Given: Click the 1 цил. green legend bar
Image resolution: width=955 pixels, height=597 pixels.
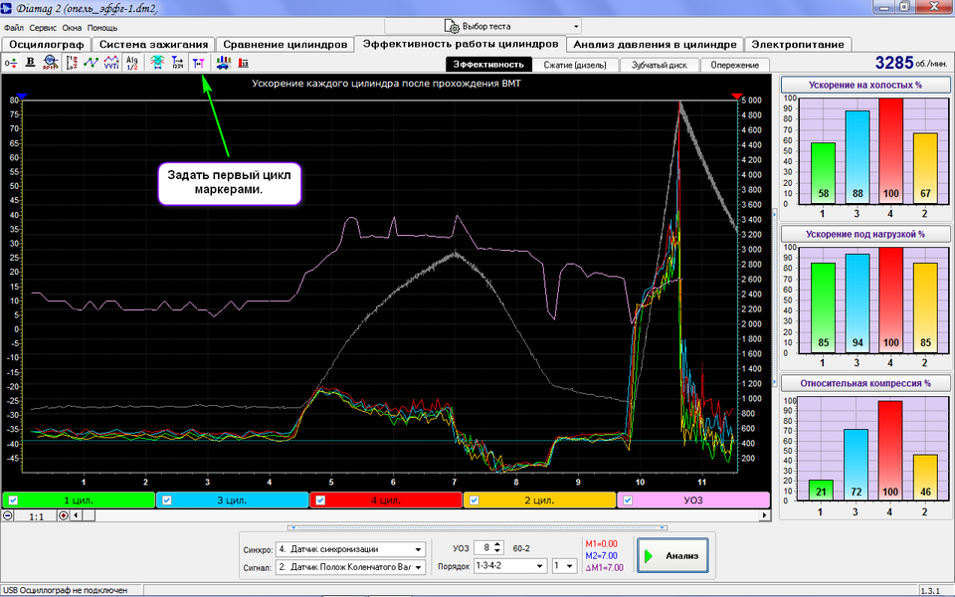Looking at the screenshot, I should point(79,500).
